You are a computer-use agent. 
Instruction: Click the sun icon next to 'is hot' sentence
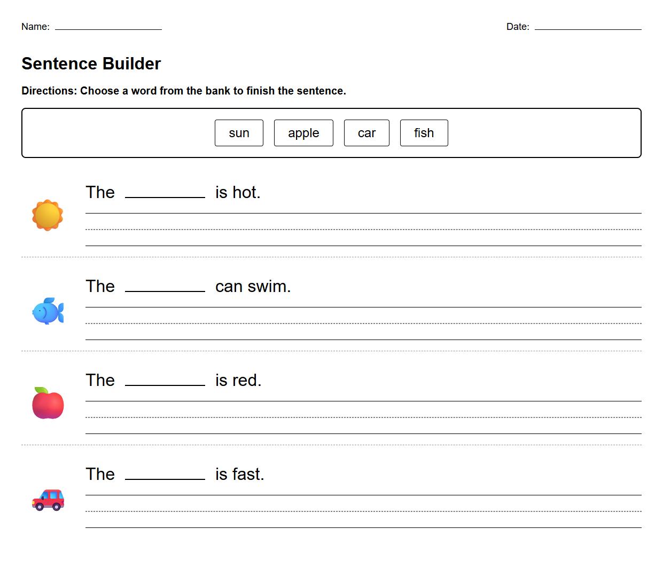(x=48, y=215)
